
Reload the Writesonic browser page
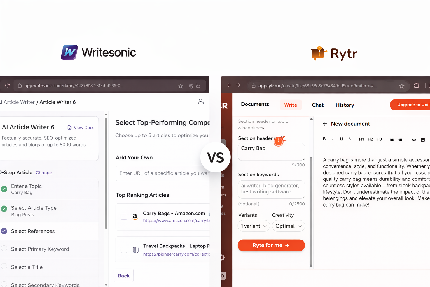[x=8, y=85]
